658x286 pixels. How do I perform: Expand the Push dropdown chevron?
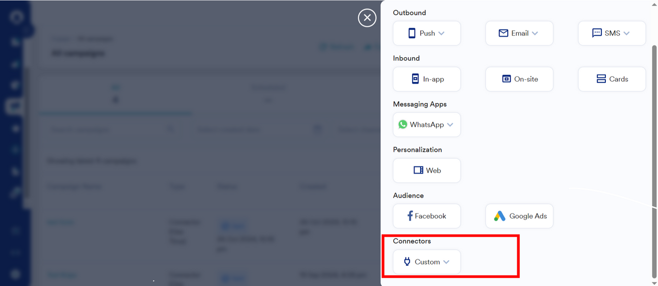(441, 33)
